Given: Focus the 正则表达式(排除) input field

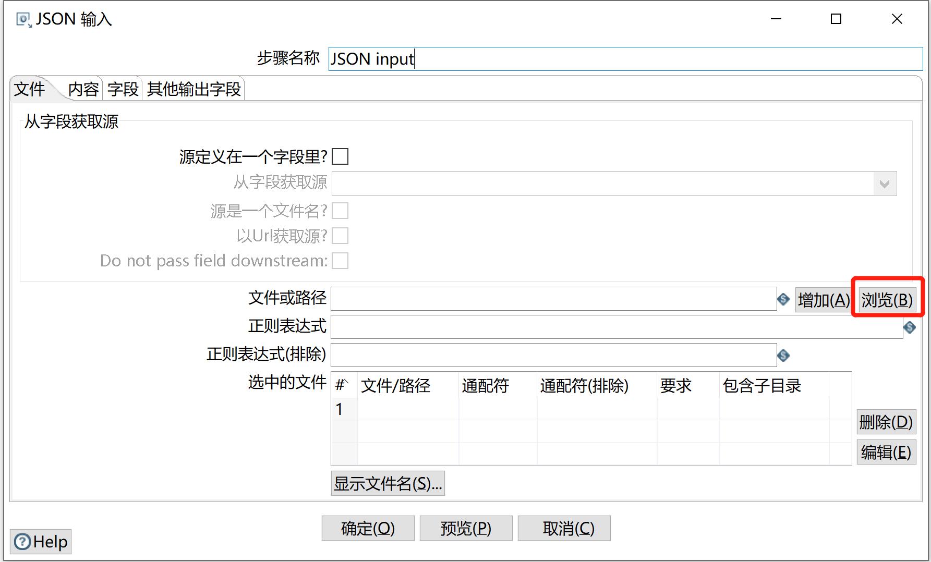Looking at the screenshot, I should tap(554, 355).
